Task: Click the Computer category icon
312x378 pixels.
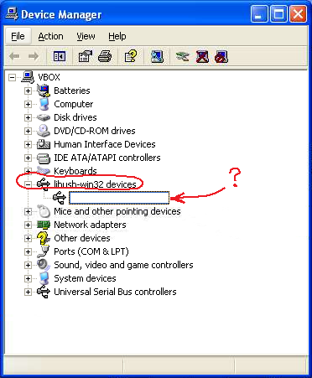Action: point(44,104)
